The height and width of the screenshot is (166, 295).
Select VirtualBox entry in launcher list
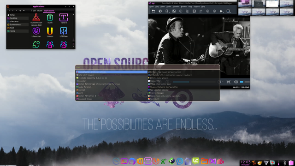[x=183, y=75]
